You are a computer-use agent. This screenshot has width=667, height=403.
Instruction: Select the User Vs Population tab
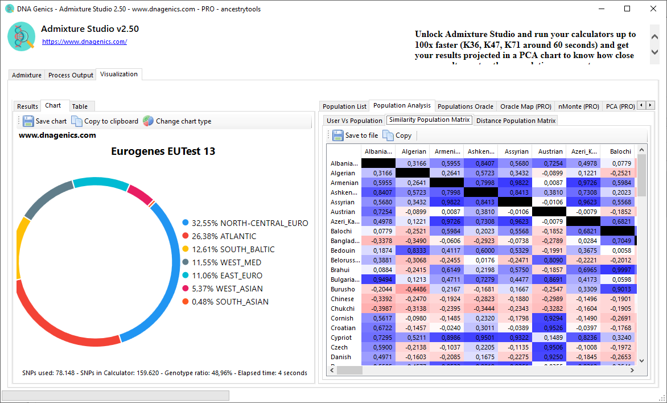coord(354,121)
